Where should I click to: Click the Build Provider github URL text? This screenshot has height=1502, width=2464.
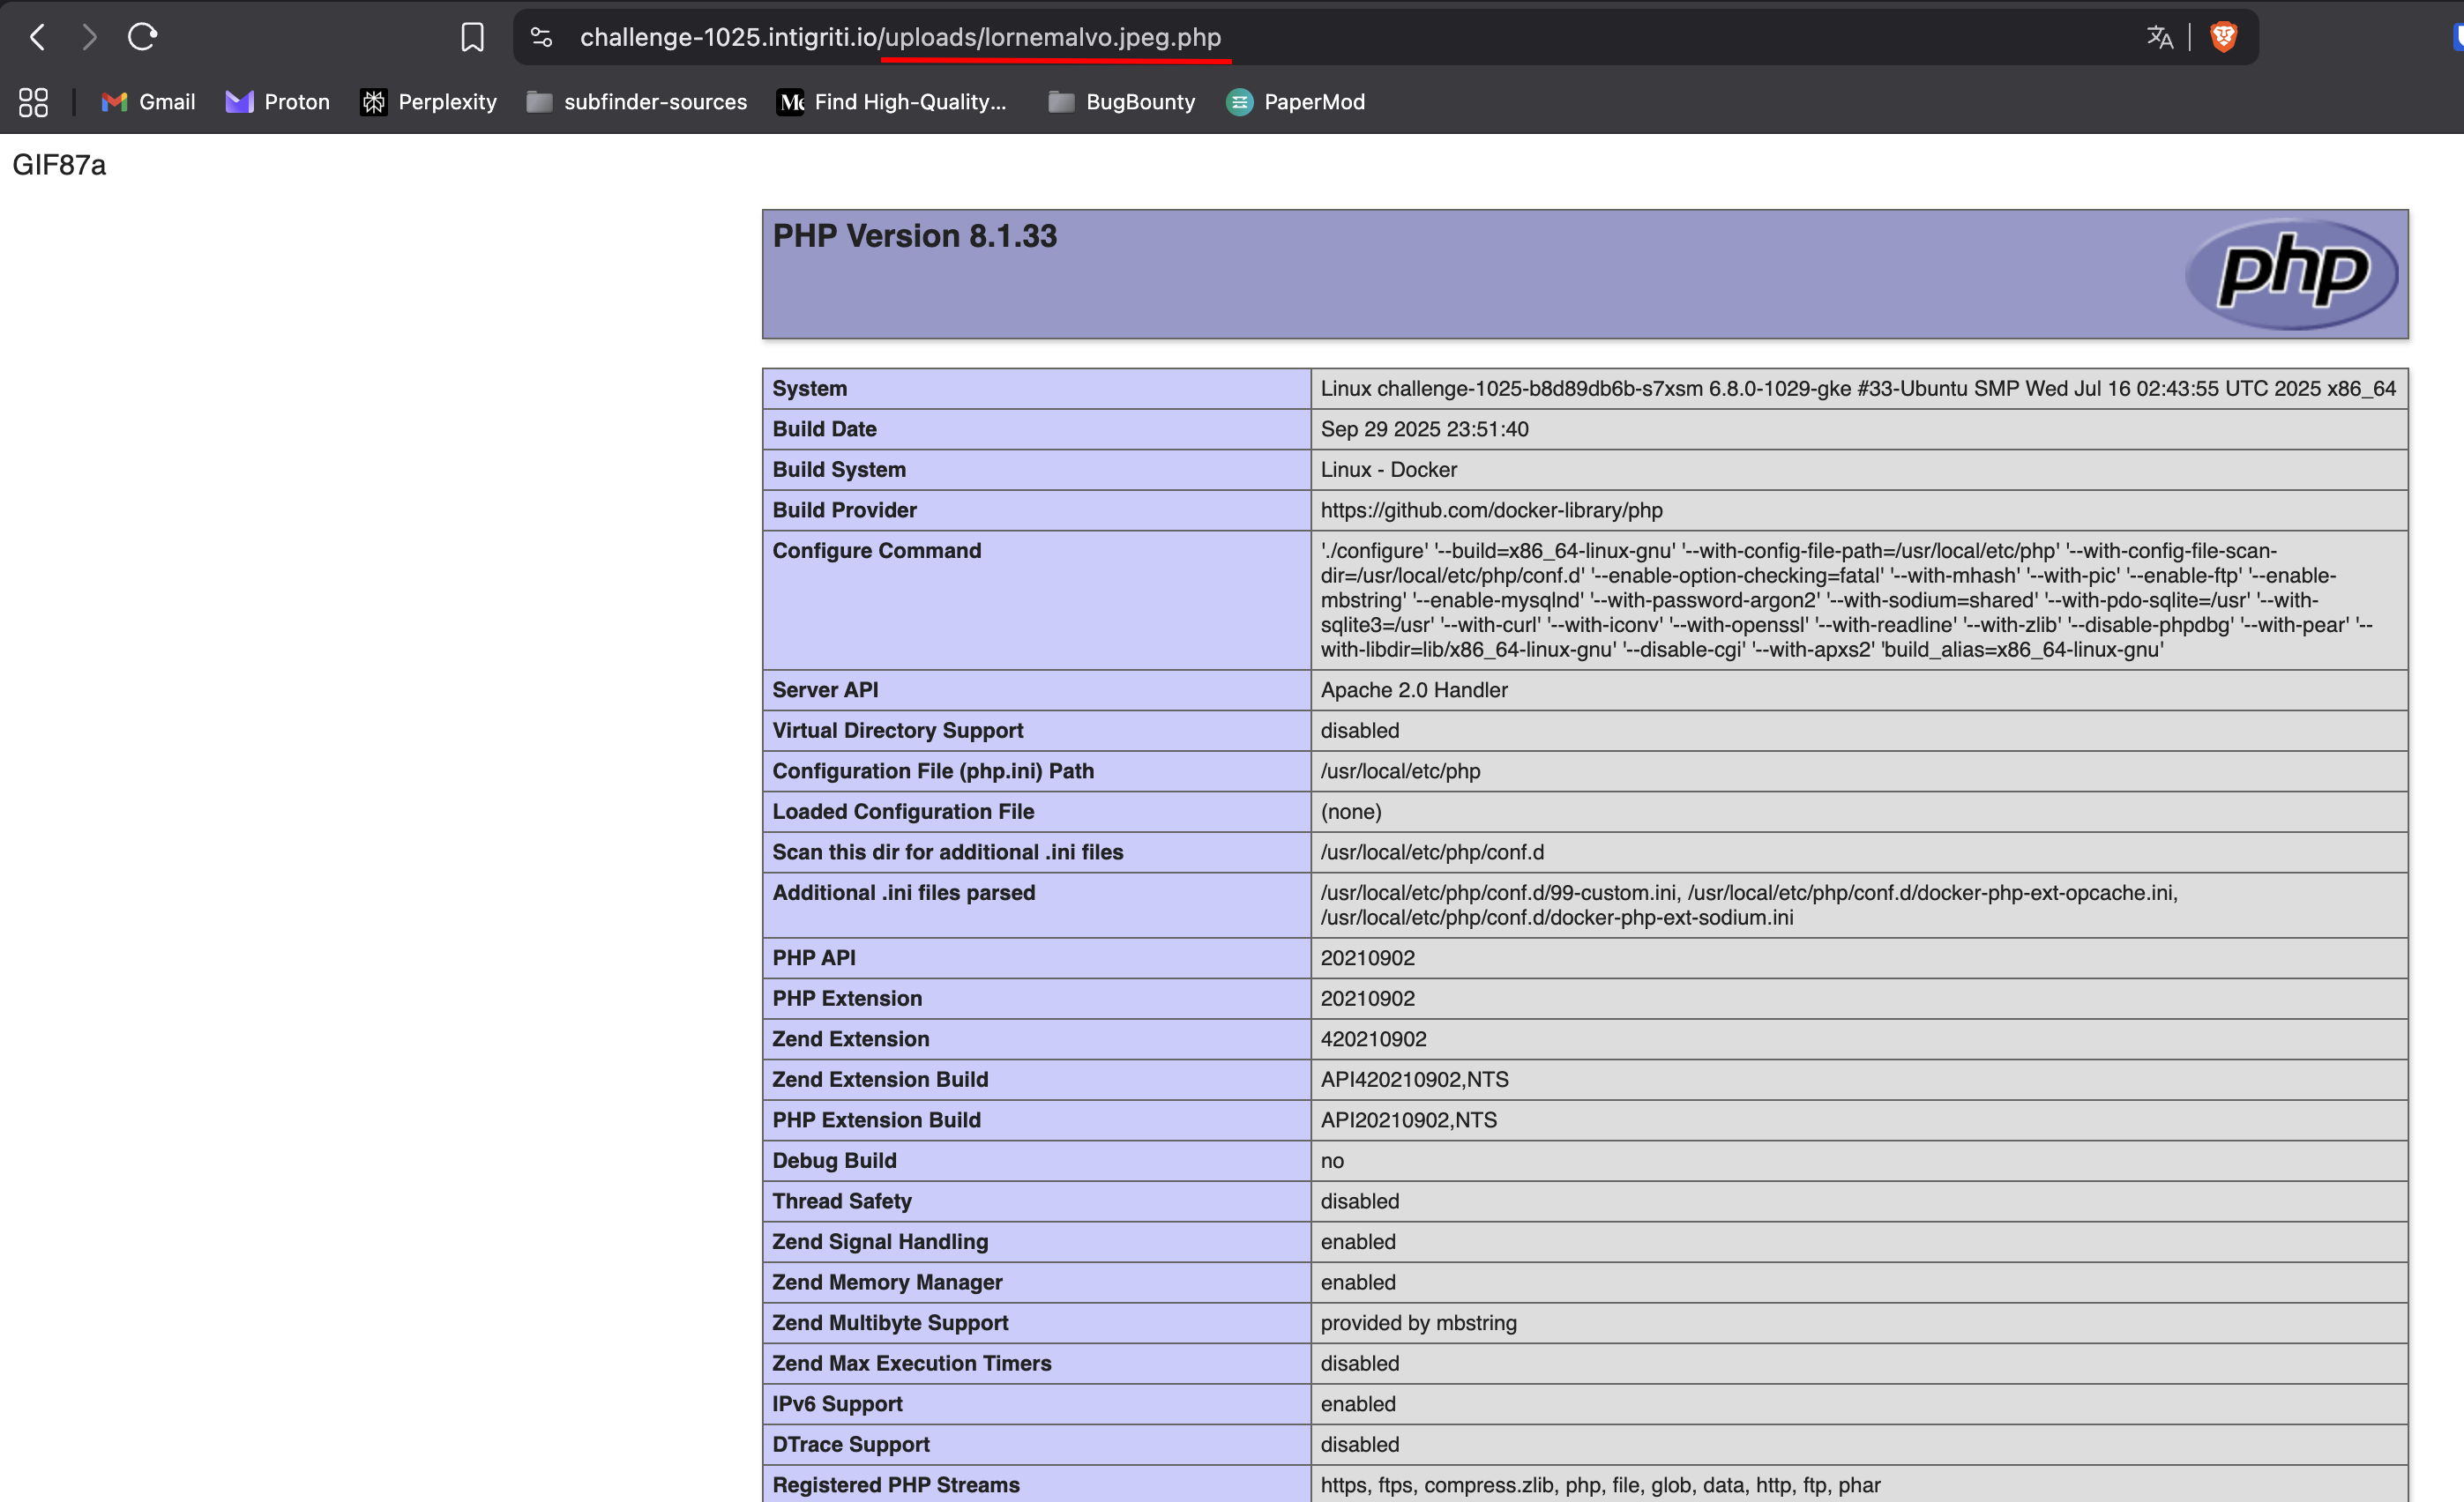tap(1490, 509)
